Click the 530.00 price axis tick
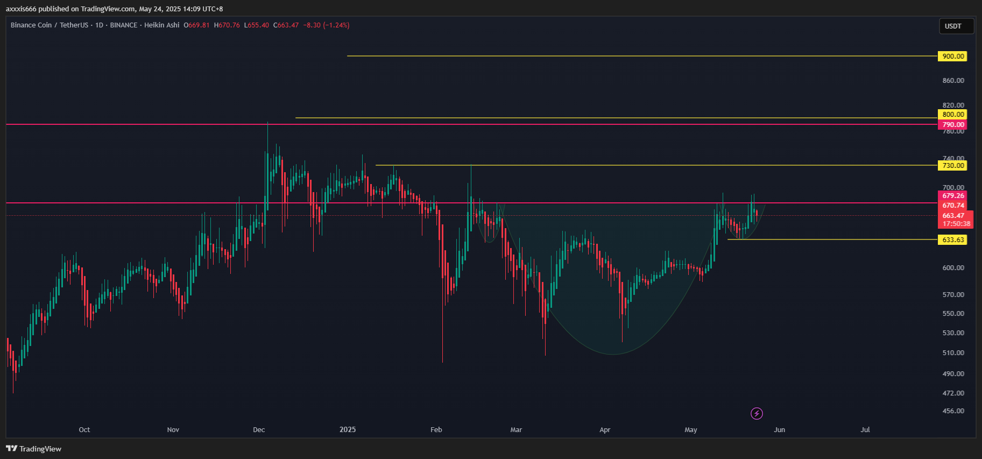982x459 pixels. [x=953, y=333]
